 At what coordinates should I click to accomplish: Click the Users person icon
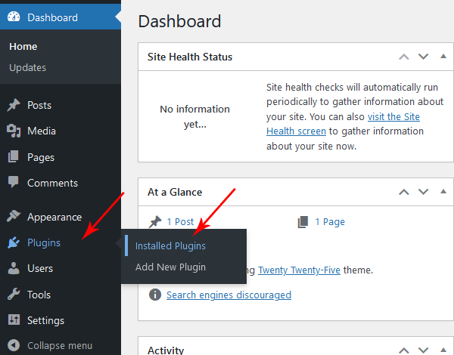(x=14, y=268)
